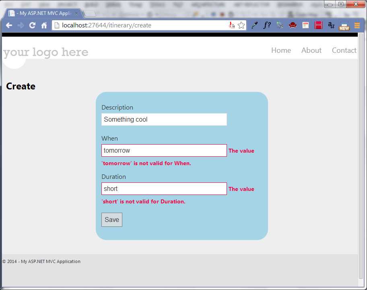
Task: Bookmark this page with the star icon
Action: pyautogui.click(x=241, y=25)
